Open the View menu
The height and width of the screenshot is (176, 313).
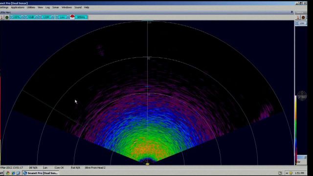point(40,7)
